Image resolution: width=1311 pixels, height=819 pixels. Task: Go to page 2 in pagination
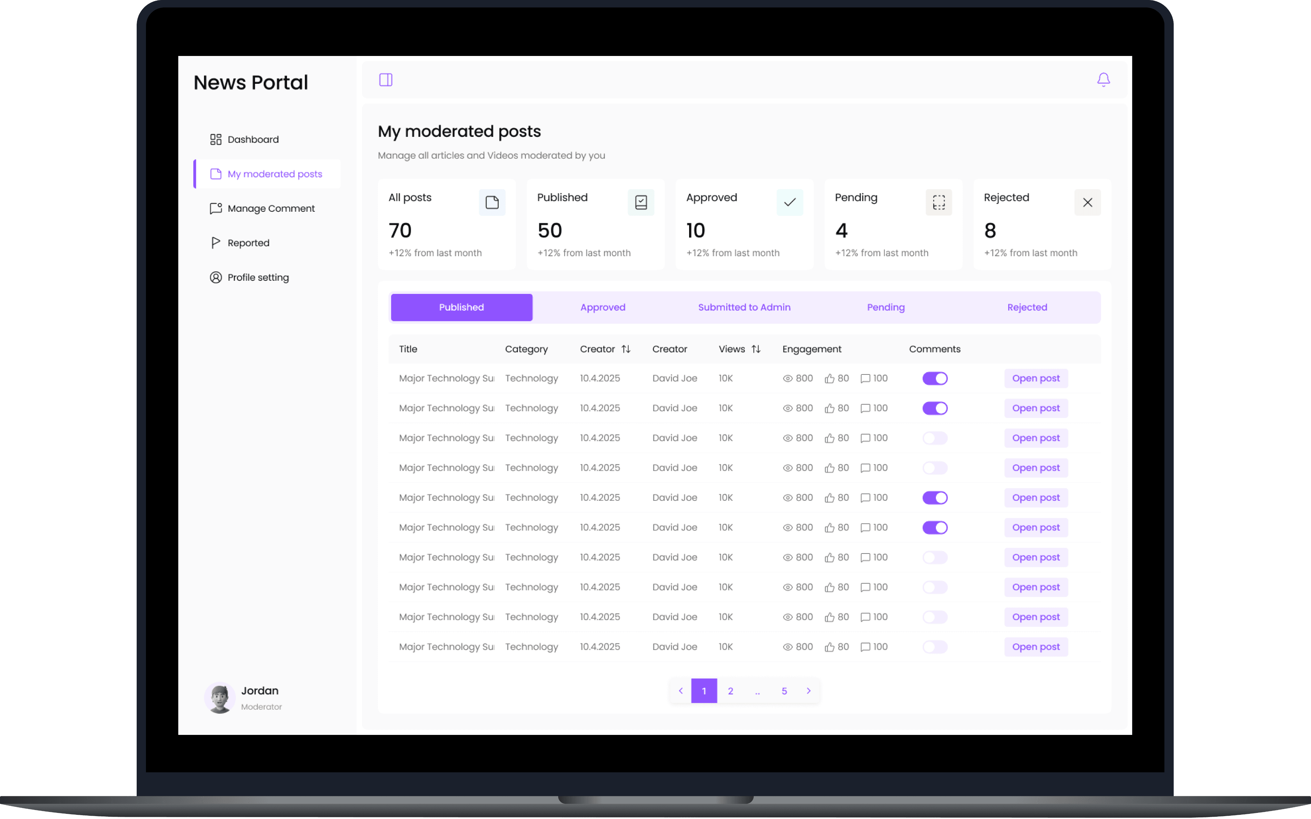(730, 691)
